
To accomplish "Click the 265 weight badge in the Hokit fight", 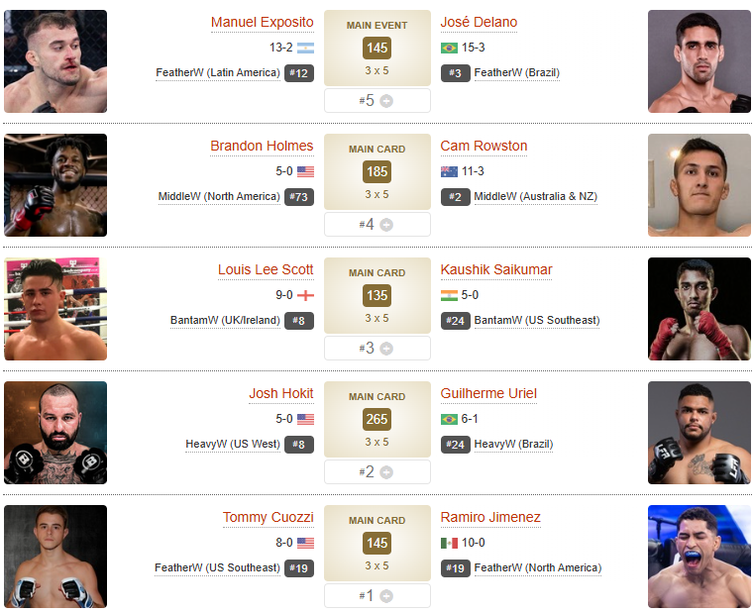I will (x=376, y=419).
